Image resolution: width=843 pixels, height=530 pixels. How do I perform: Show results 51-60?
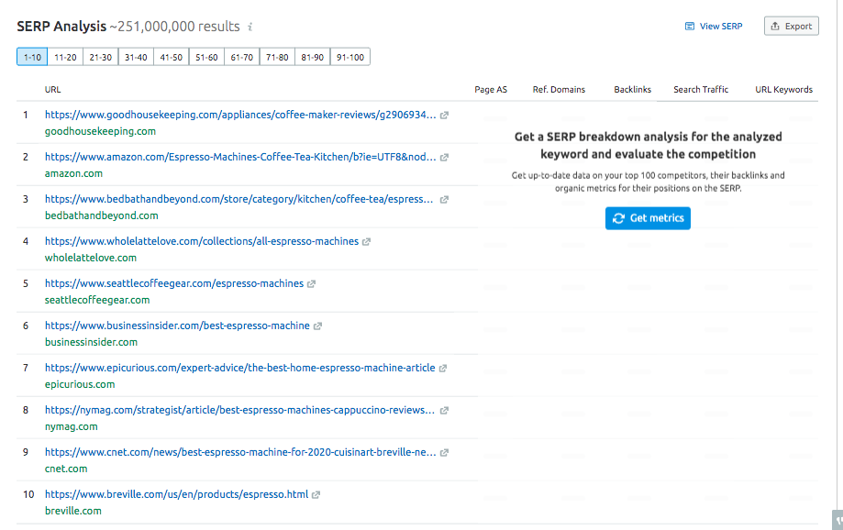pos(206,57)
